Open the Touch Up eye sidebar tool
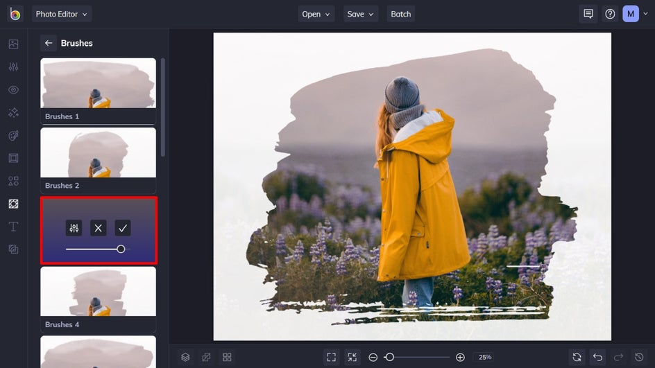 (x=13, y=89)
